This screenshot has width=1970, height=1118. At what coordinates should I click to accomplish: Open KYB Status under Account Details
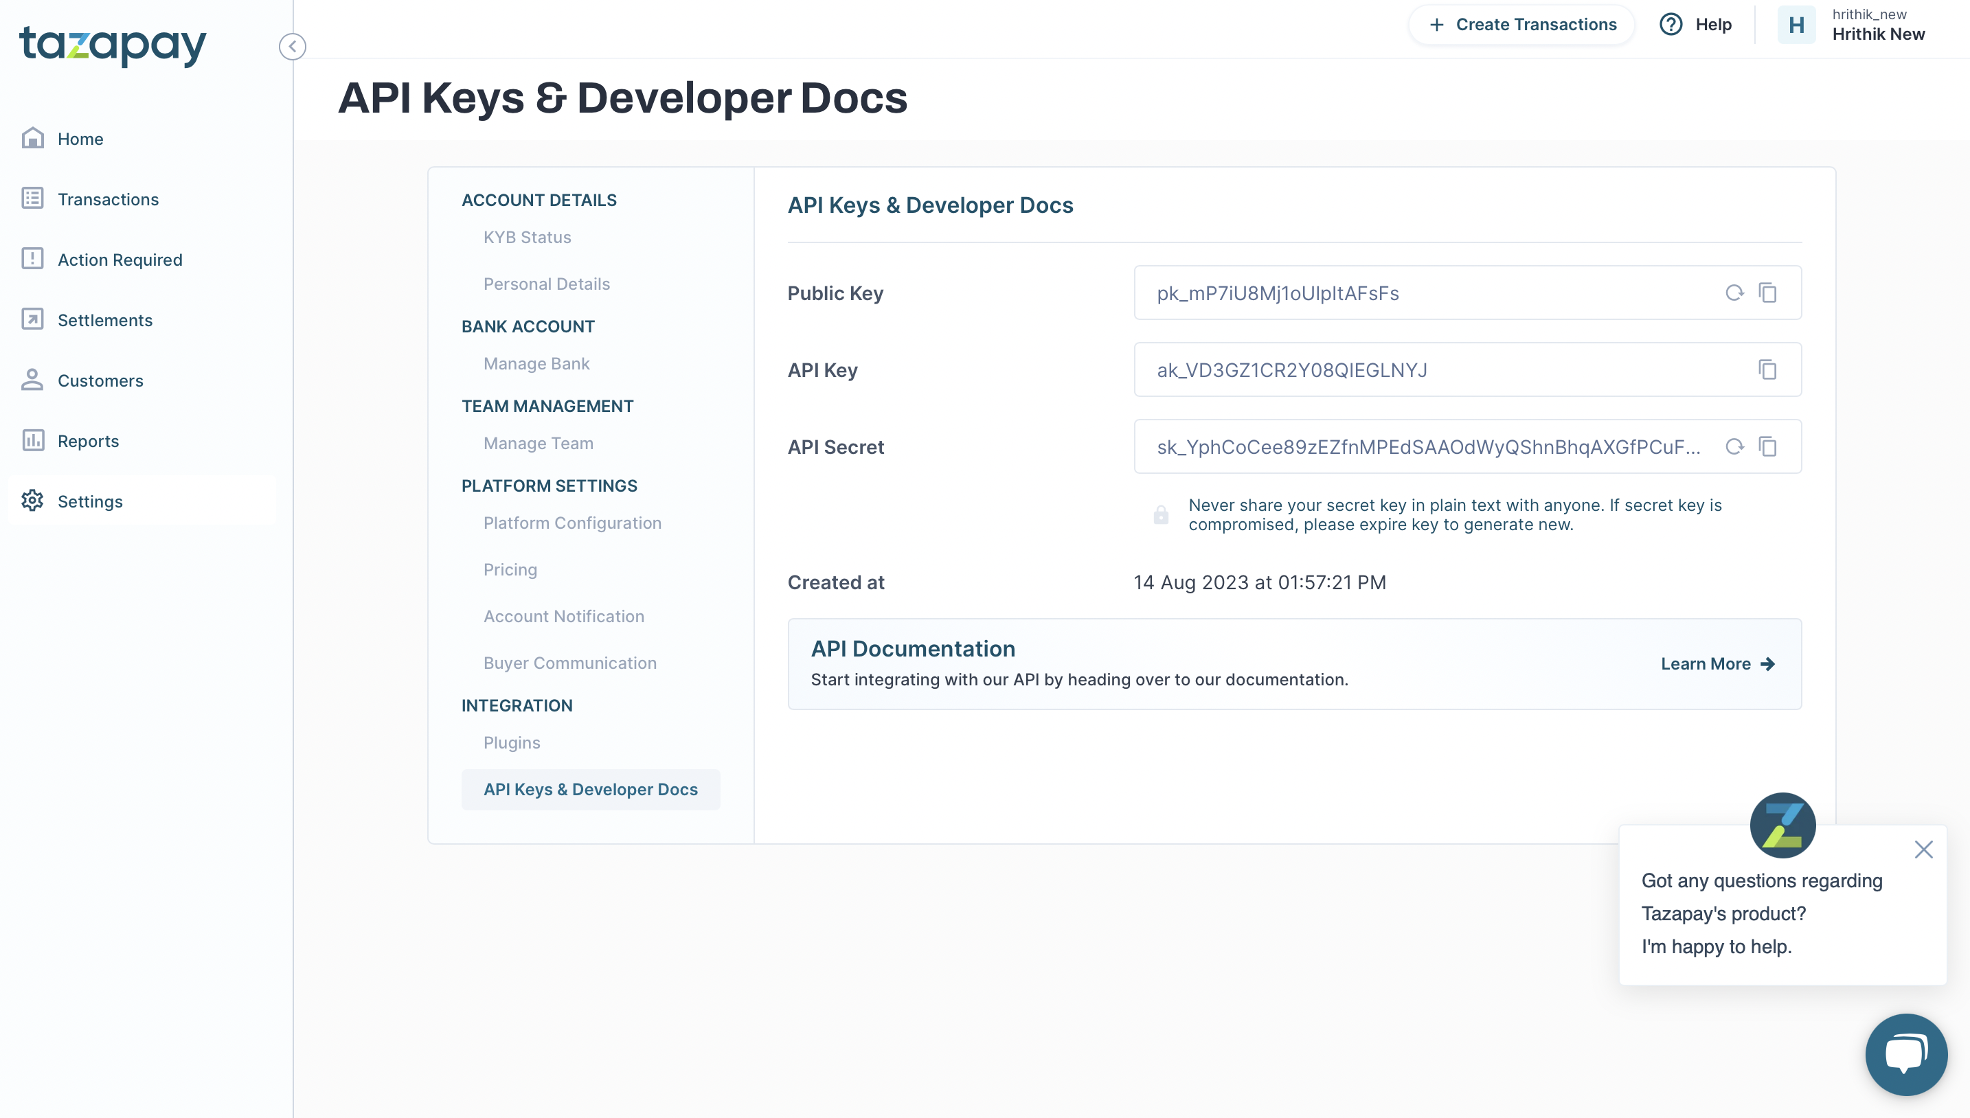coord(527,238)
